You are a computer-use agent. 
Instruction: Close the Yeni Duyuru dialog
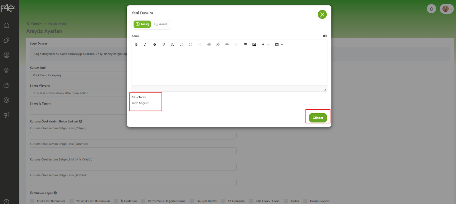click(322, 14)
